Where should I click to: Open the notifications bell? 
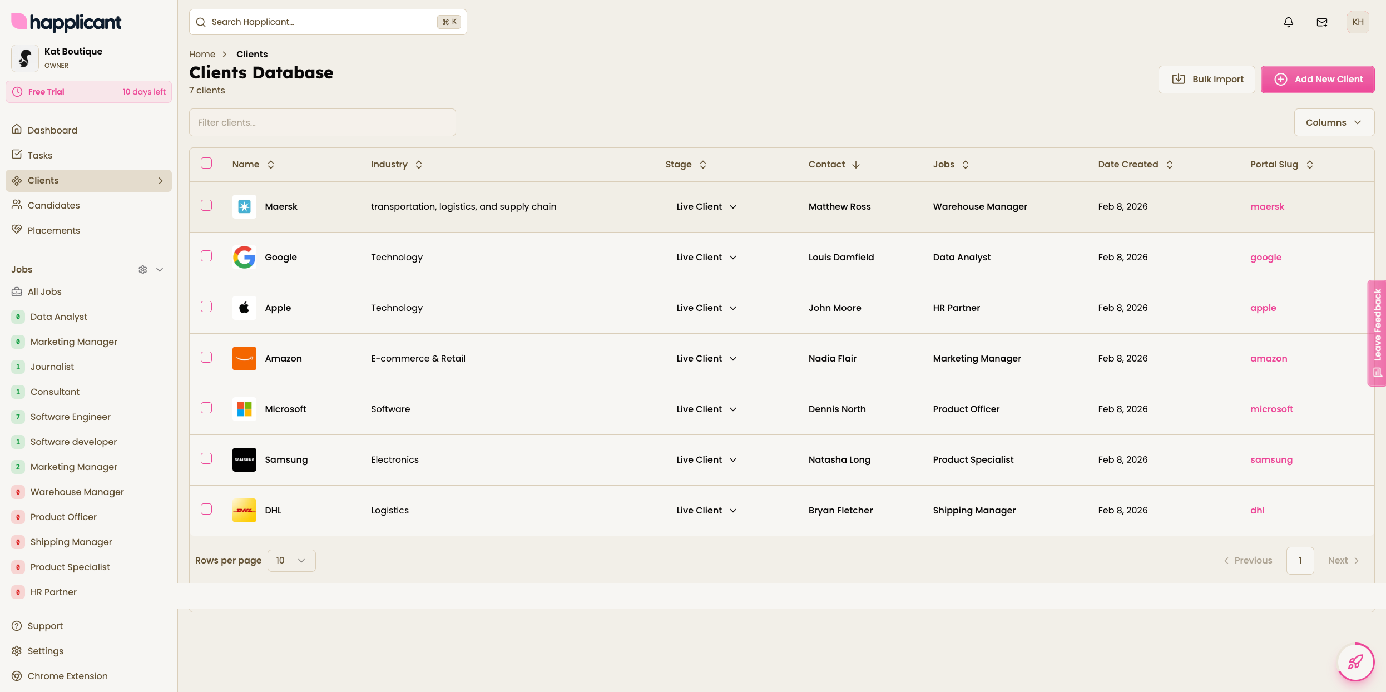[1288, 22]
